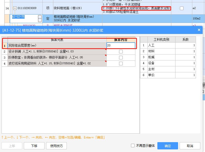
Task: Edit coefficient for 主材
Action: (x=185, y=69)
